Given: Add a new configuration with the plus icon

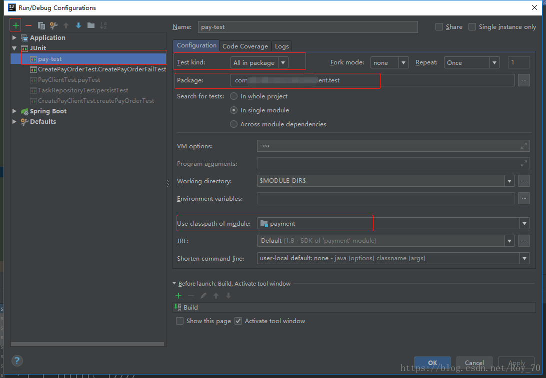Looking at the screenshot, I should pyautogui.click(x=15, y=25).
